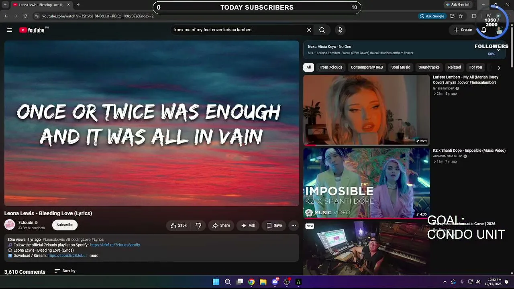Share the Leona Lewis video
The width and height of the screenshot is (514, 289).
point(221,226)
